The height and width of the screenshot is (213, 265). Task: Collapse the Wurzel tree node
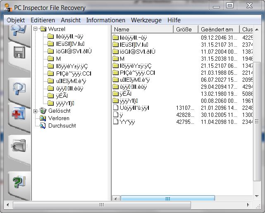coord(35,29)
